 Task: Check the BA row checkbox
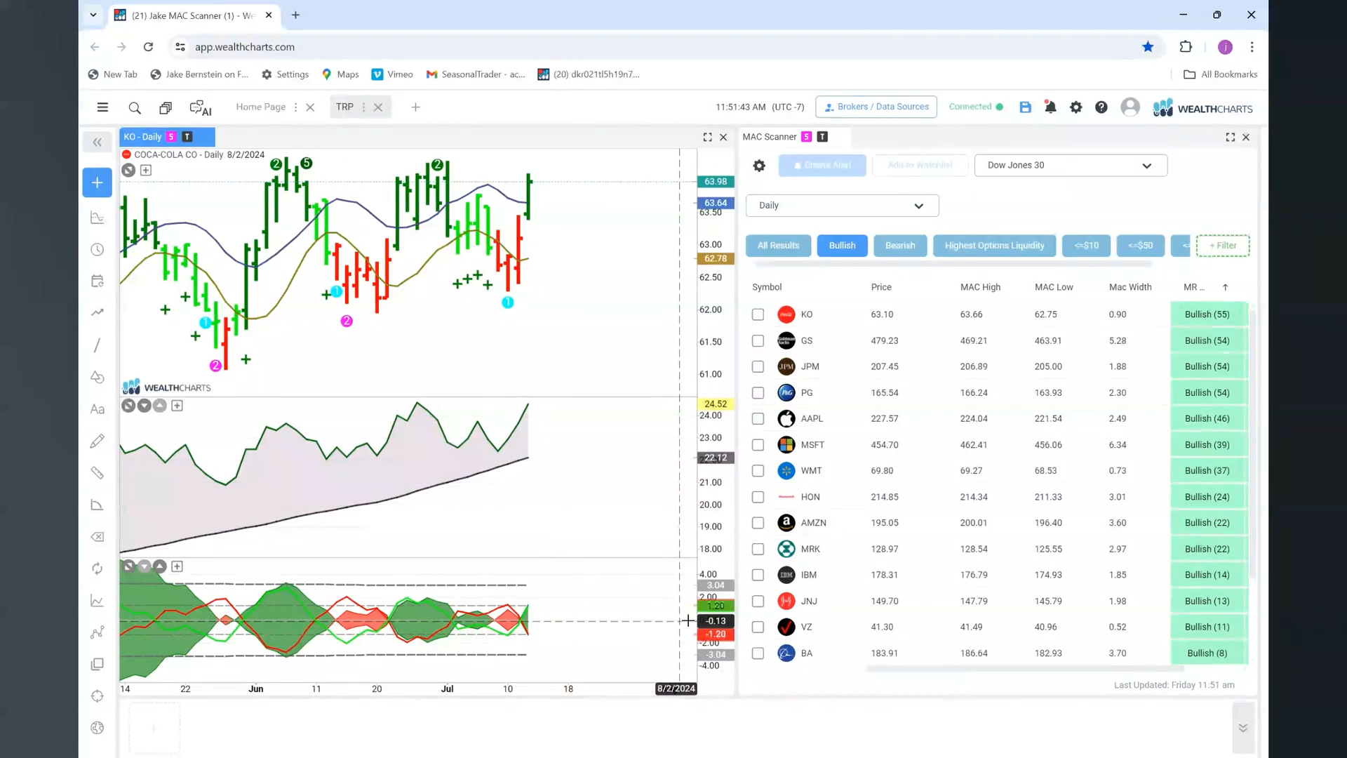(x=758, y=653)
